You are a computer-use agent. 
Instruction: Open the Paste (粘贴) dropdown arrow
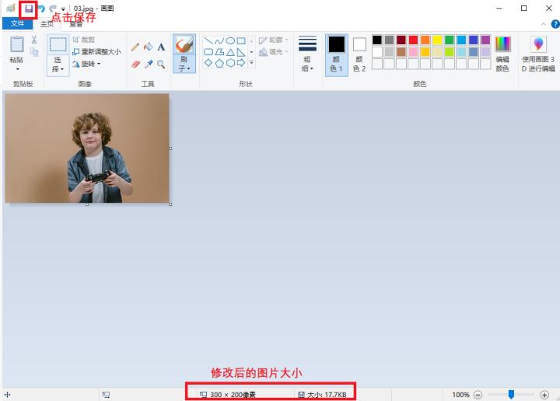coord(16,69)
